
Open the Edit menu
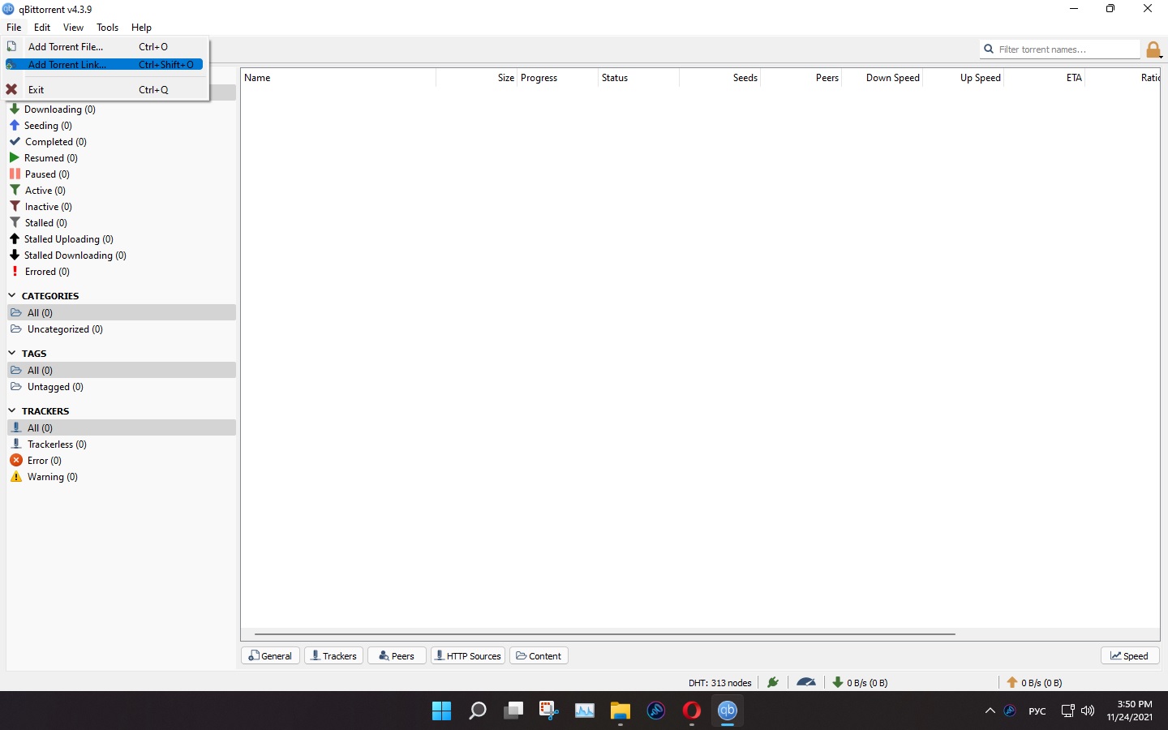[42, 27]
